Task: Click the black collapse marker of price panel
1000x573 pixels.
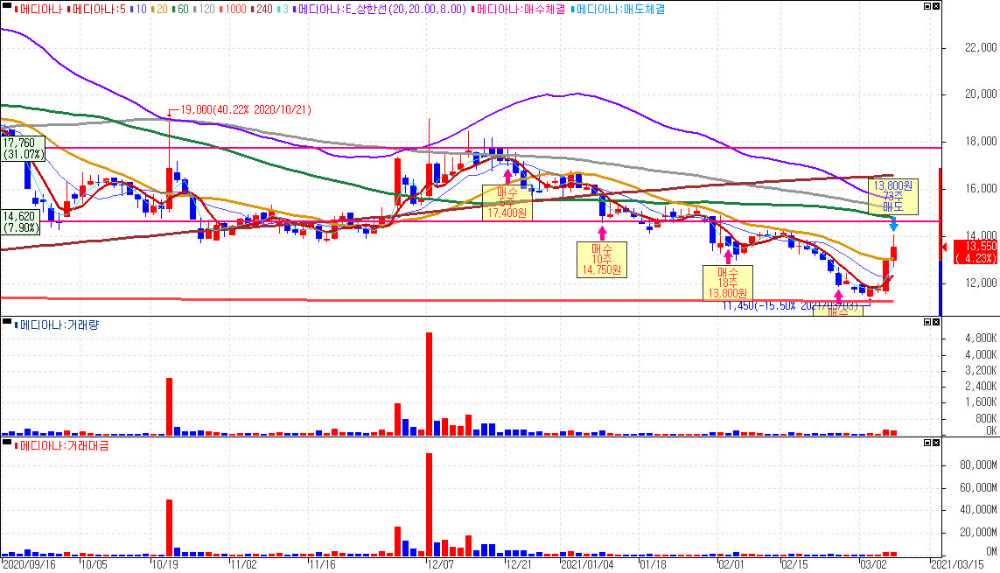Action: (x=6, y=5)
